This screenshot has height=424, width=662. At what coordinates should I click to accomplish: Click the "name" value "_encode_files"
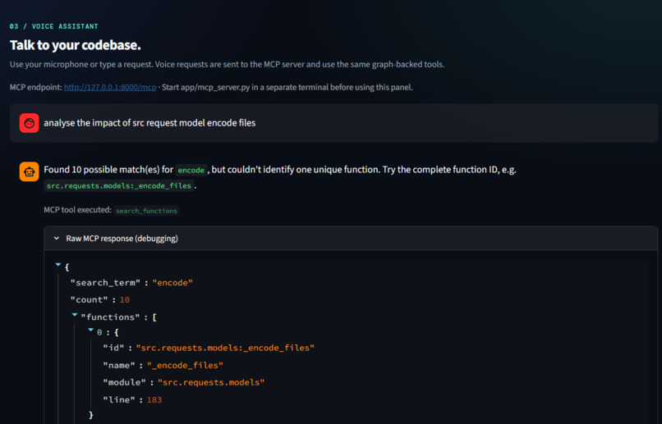click(x=185, y=365)
